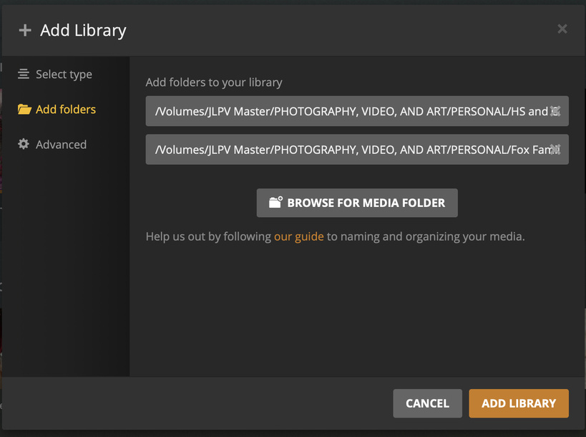Remove the HS and folder path
Viewport: 586px width, 437px height.
[x=556, y=111]
